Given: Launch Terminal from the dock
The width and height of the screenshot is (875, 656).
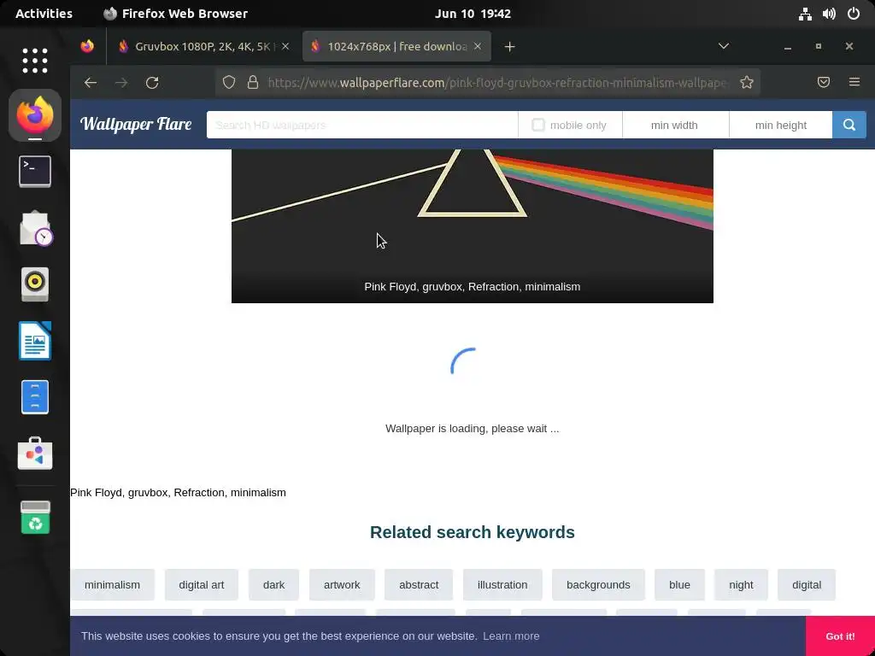Looking at the screenshot, I should pos(34,171).
